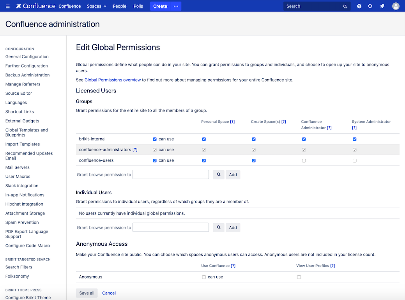Click Add button for group permission

click(x=233, y=175)
